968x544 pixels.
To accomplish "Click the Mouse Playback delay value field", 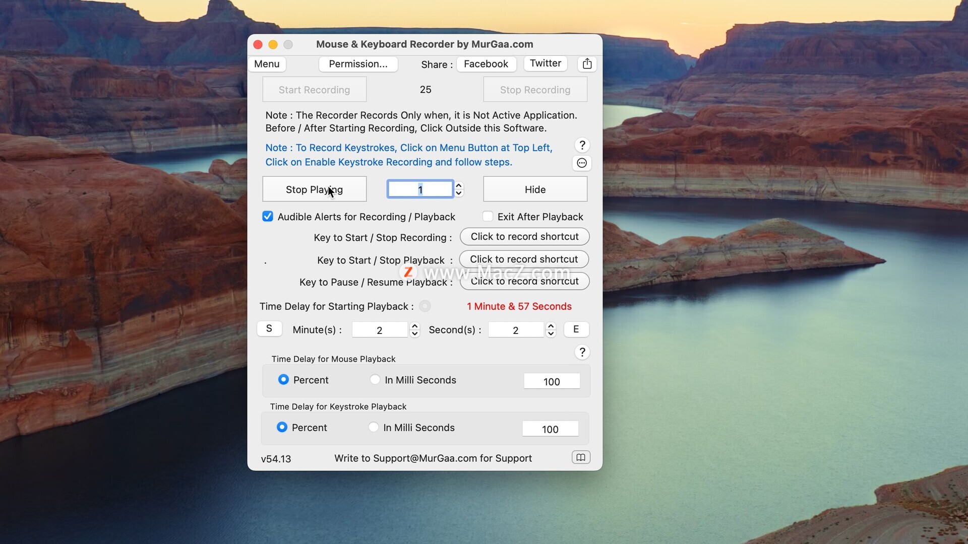I will pyautogui.click(x=552, y=381).
